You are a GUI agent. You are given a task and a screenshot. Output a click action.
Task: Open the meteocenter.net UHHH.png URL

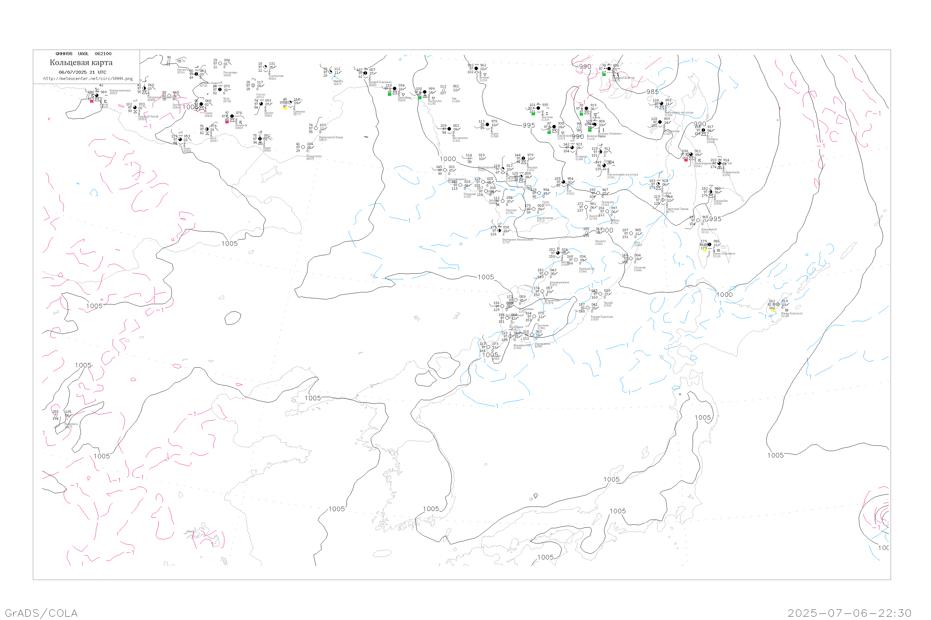pyautogui.click(x=88, y=79)
